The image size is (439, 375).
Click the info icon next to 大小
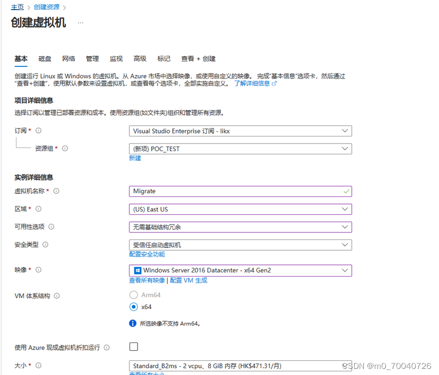(39, 365)
